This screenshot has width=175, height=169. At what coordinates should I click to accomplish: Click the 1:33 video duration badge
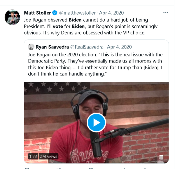pos(33,156)
